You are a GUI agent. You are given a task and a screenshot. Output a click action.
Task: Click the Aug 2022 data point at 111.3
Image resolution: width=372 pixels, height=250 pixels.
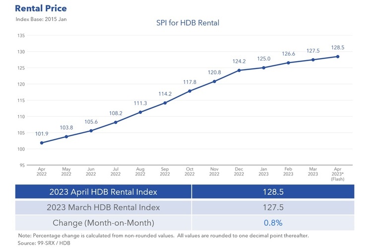tap(140, 112)
